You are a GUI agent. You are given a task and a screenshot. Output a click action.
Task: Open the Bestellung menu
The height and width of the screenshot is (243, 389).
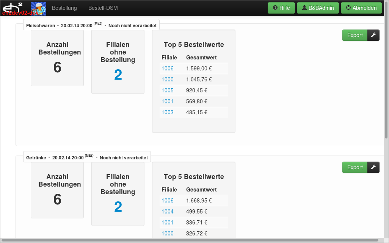tap(64, 8)
